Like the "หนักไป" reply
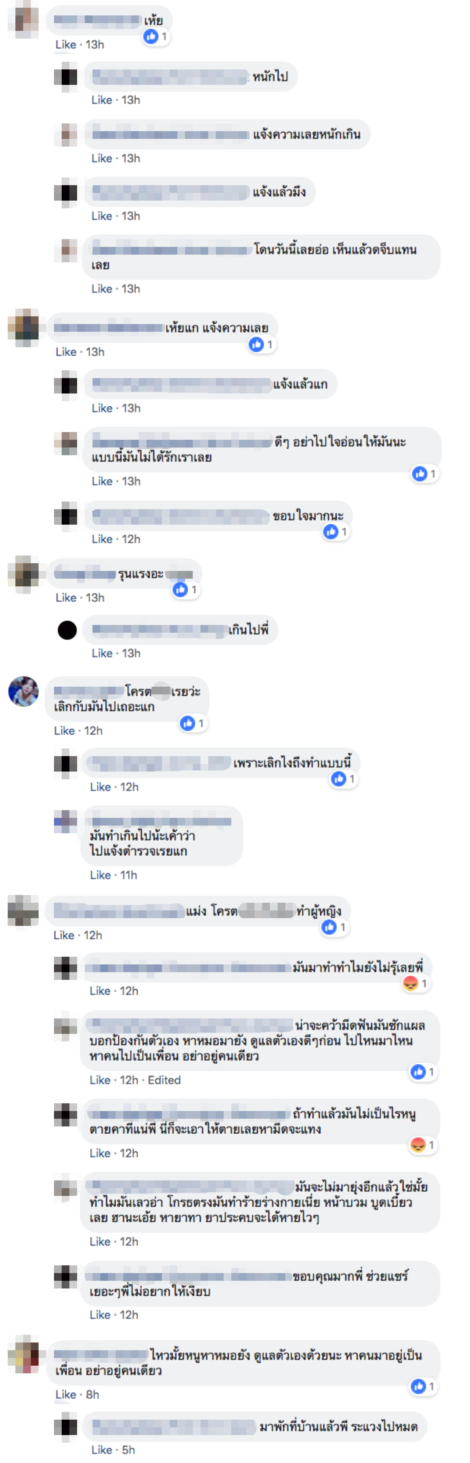The width and height of the screenshot is (470, 1463). coord(102,100)
